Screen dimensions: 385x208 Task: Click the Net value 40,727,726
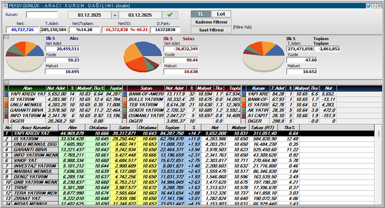click(22, 29)
